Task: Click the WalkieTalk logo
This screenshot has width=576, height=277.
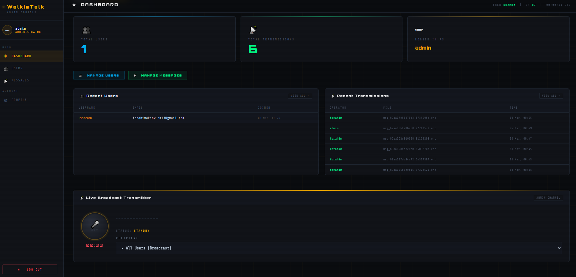Action: pyautogui.click(x=26, y=7)
